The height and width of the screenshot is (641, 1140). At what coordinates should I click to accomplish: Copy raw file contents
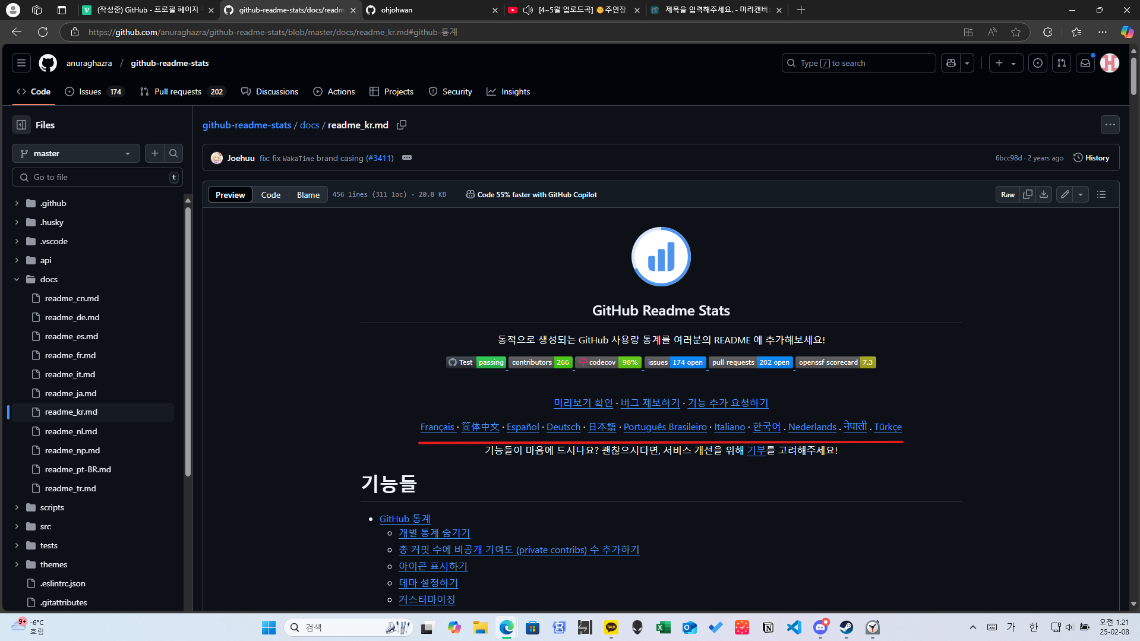(1027, 194)
